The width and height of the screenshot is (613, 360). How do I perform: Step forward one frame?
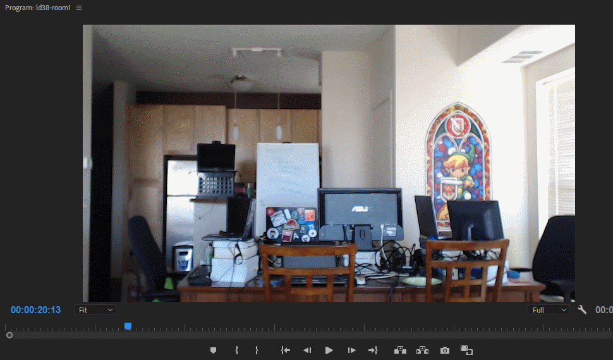[x=351, y=351]
